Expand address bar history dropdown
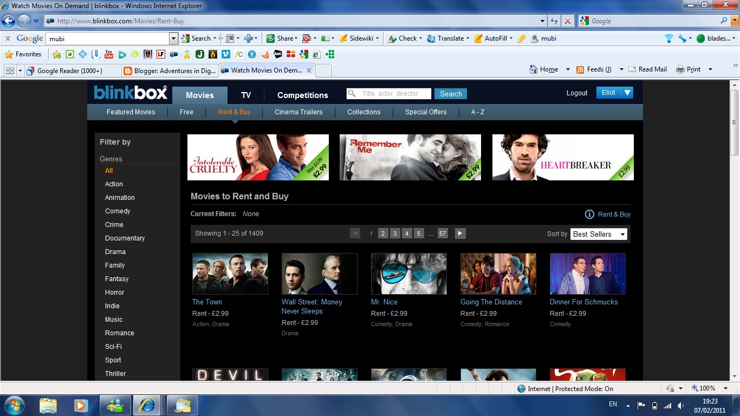The width and height of the screenshot is (740, 416). click(543, 21)
